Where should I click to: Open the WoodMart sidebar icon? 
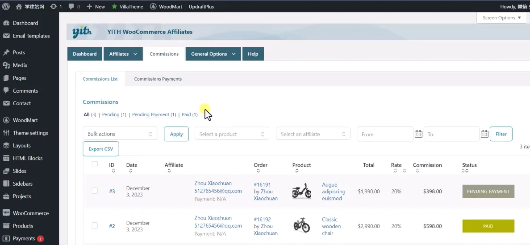[x=6, y=120]
